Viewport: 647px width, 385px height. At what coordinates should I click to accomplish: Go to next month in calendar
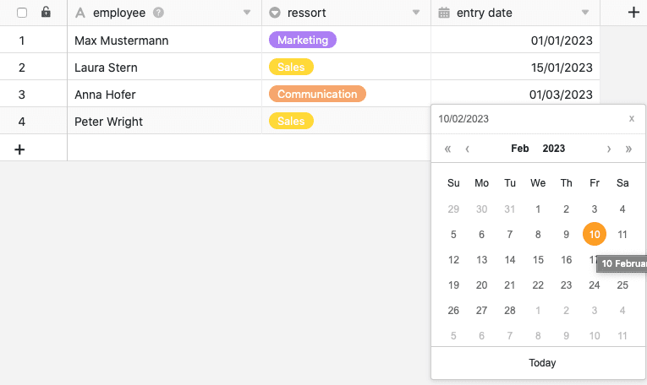(609, 149)
